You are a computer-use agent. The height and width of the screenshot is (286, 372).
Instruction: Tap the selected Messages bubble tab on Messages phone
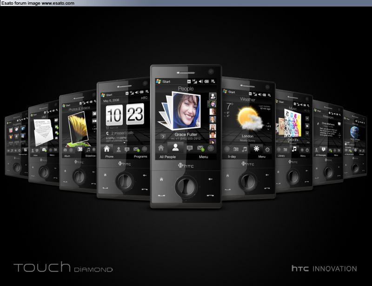(323, 149)
